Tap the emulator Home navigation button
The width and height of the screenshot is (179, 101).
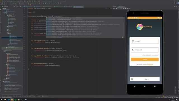145,86
